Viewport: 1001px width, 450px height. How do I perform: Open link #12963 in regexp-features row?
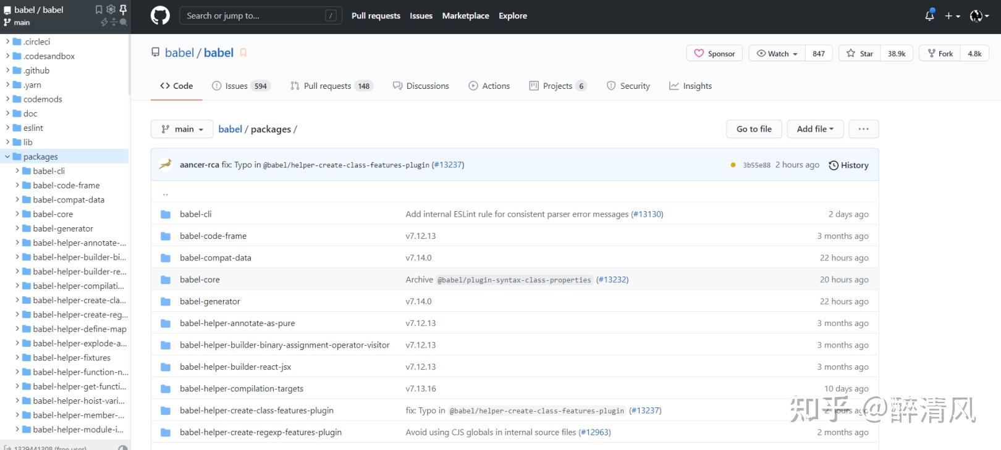594,433
